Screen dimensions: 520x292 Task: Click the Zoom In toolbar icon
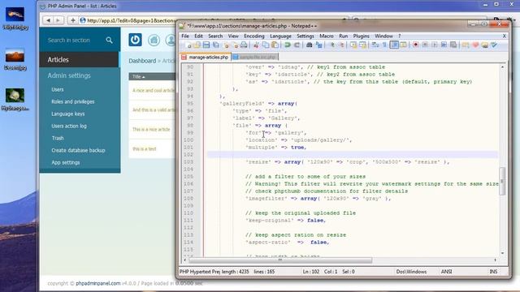pyautogui.click(x=331, y=45)
